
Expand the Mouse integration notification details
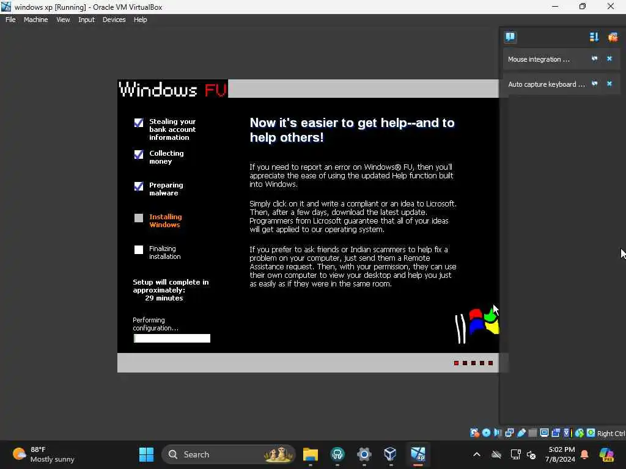[594, 59]
